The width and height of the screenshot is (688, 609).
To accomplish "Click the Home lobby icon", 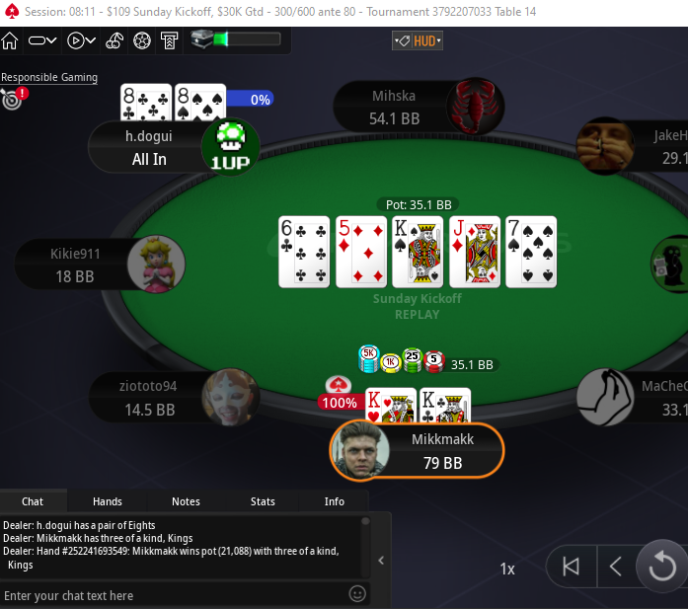I will [x=10, y=40].
